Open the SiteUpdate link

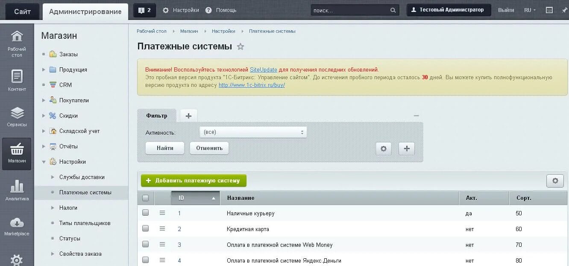[x=264, y=69]
